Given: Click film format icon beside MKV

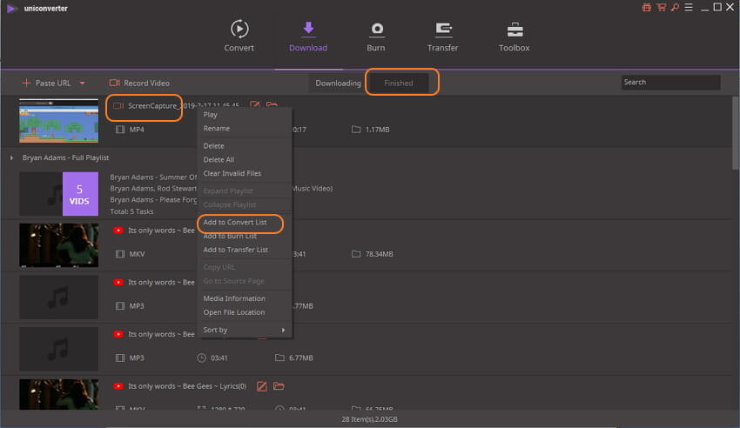Looking at the screenshot, I should pyautogui.click(x=120, y=254).
